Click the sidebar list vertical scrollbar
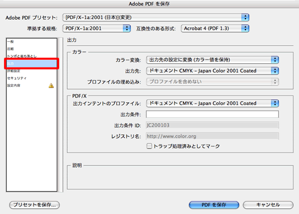Image resolution: width=299 pixels, height=214 pixels. click(60, 115)
